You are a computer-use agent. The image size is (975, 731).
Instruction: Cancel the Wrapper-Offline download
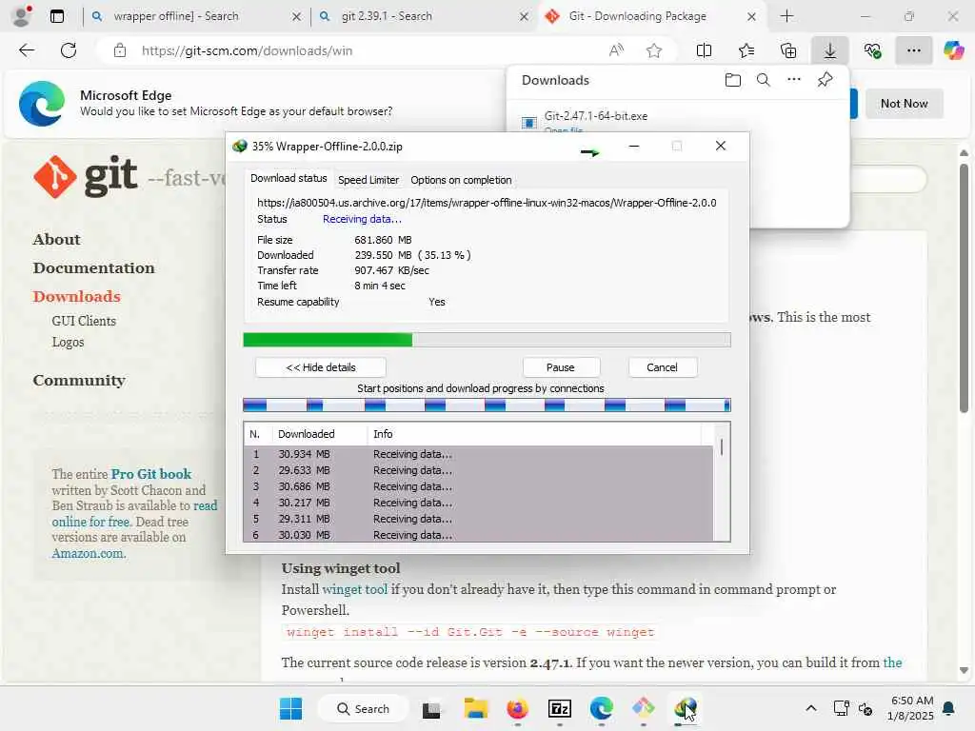[x=663, y=367]
